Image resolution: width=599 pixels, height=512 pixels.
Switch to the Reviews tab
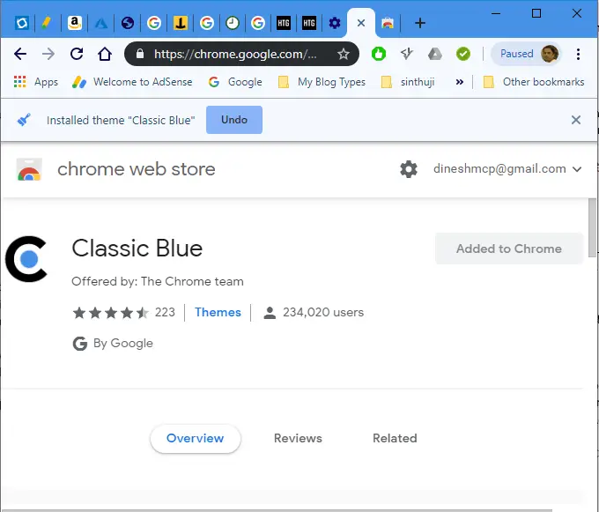point(298,438)
